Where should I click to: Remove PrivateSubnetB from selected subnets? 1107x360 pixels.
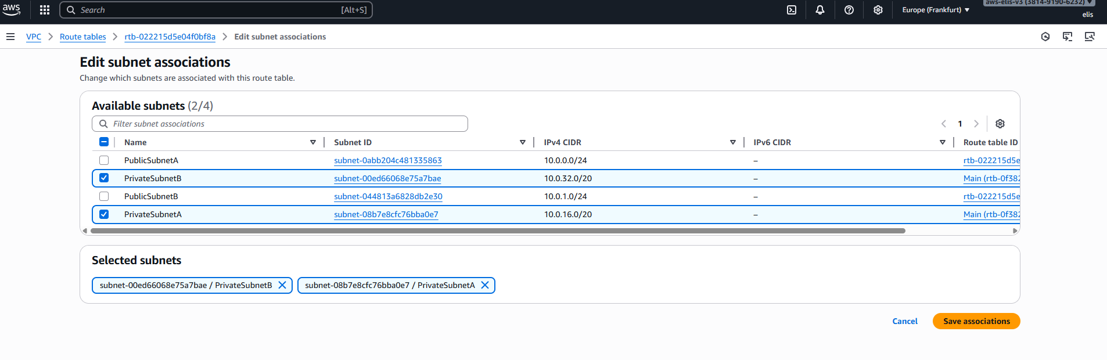point(282,285)
